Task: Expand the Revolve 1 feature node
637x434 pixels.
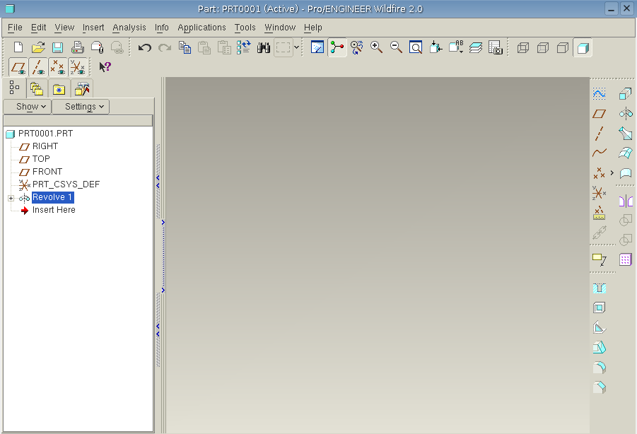Action: pyautogui.click(x=11, y=198)
